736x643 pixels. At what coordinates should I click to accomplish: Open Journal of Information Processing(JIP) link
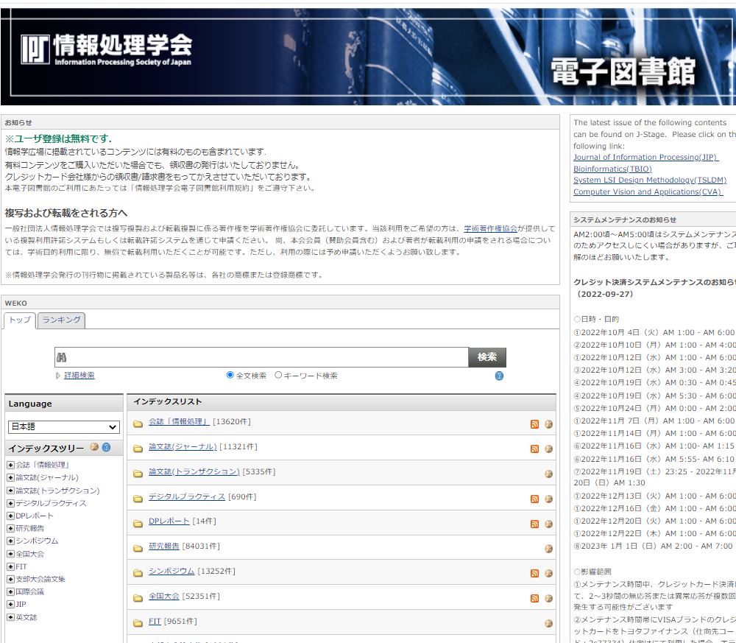[x=645, y=158]
